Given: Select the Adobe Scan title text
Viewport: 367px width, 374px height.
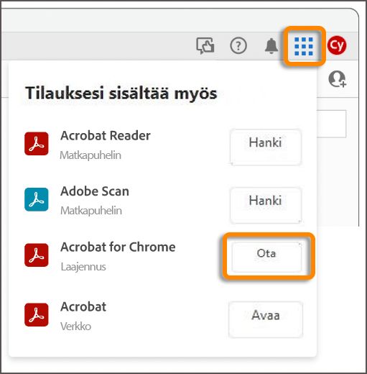Looking at the screenshot, I should (95, 191).
